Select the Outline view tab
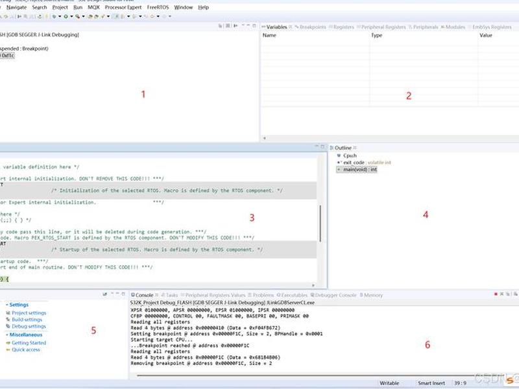This screenshot has height=389, width=519. click(x=343, y=148)
